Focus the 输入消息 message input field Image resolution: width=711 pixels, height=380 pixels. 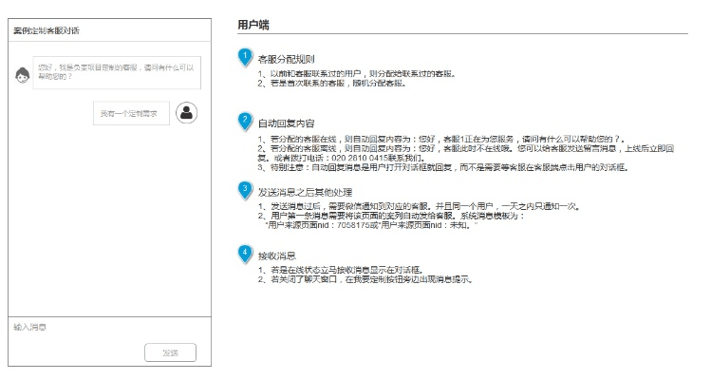point(104,327)
